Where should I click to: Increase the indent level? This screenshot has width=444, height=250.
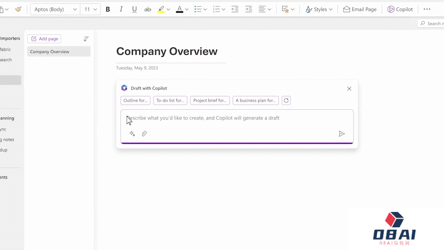[x=248, y=9]
